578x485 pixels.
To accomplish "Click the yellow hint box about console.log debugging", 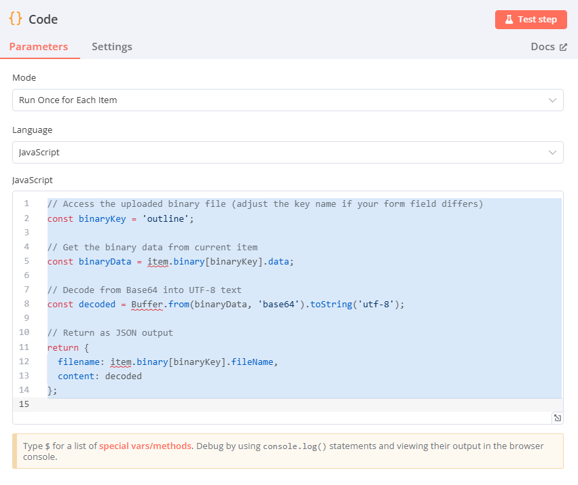I will pos(287,451).
